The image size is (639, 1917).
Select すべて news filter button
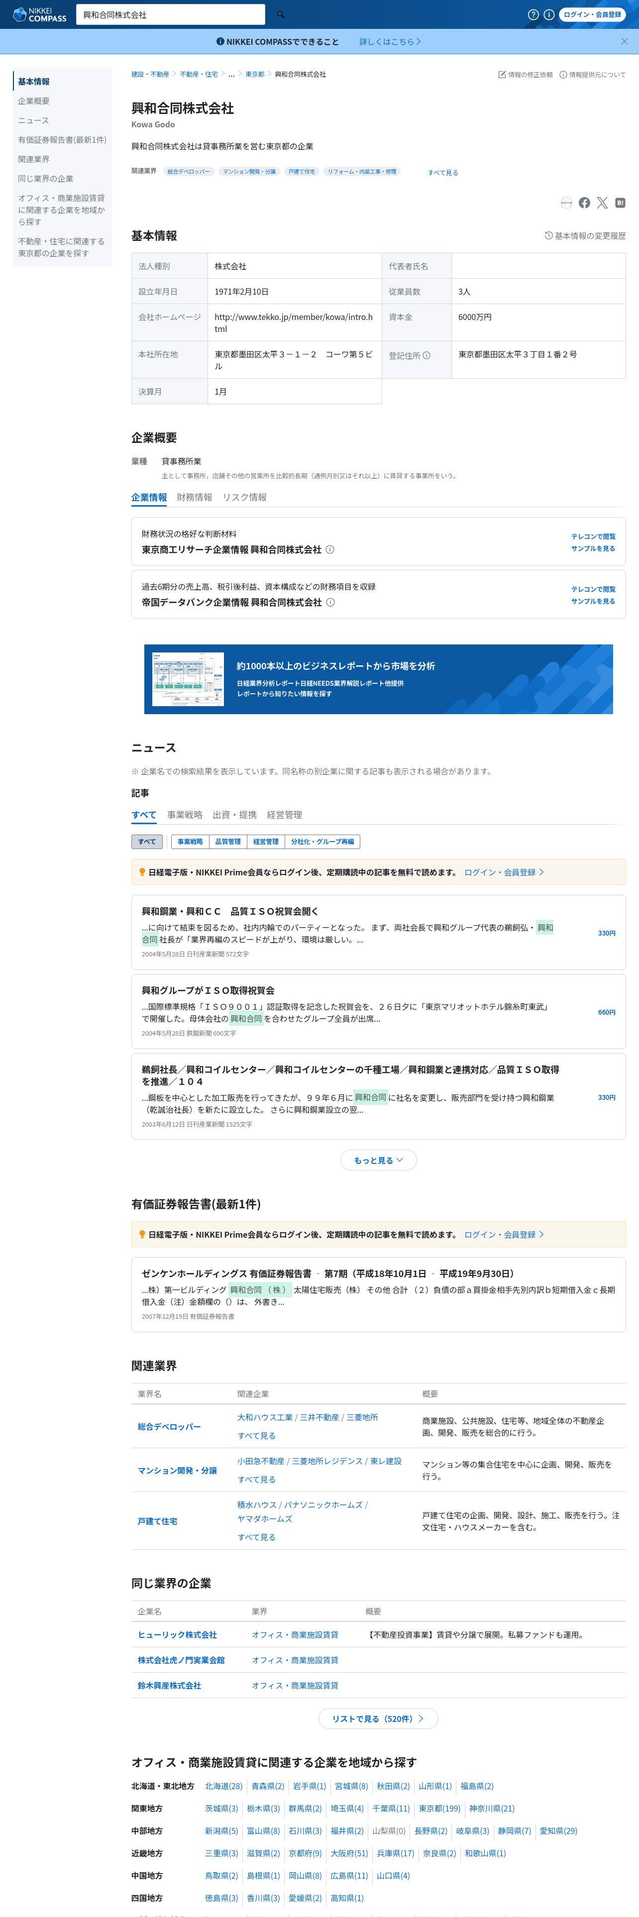[x=147, y=842]
